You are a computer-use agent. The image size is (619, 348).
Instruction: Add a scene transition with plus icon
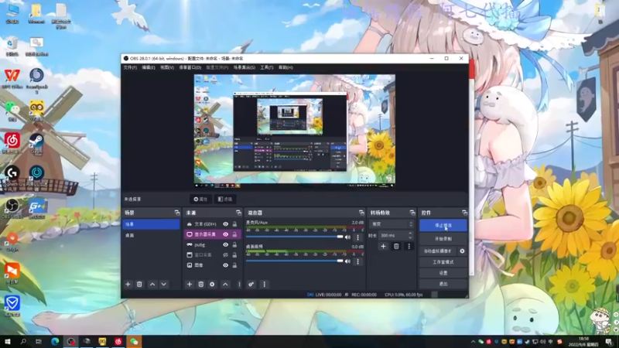click(383, 246)
